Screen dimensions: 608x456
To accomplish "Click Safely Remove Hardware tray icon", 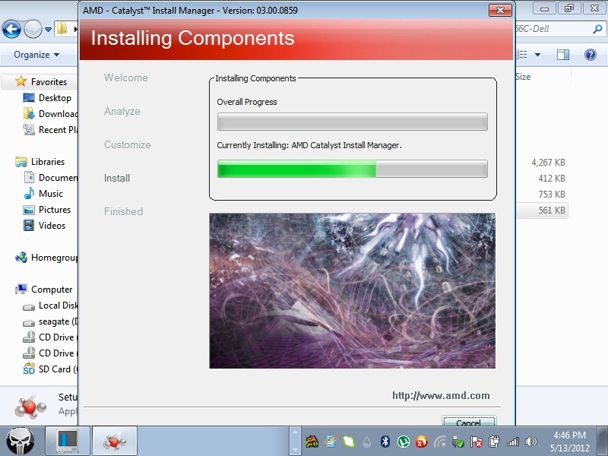I will coord(458,442).
